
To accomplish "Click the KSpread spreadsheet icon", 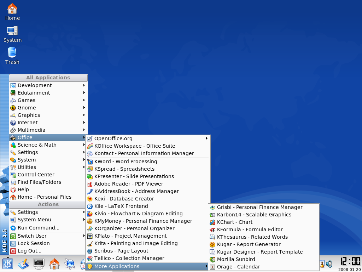I will (90, 169).
